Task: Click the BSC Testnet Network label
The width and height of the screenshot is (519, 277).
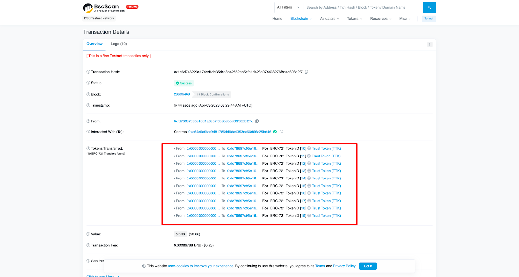Action: click(x=99, y=18)
